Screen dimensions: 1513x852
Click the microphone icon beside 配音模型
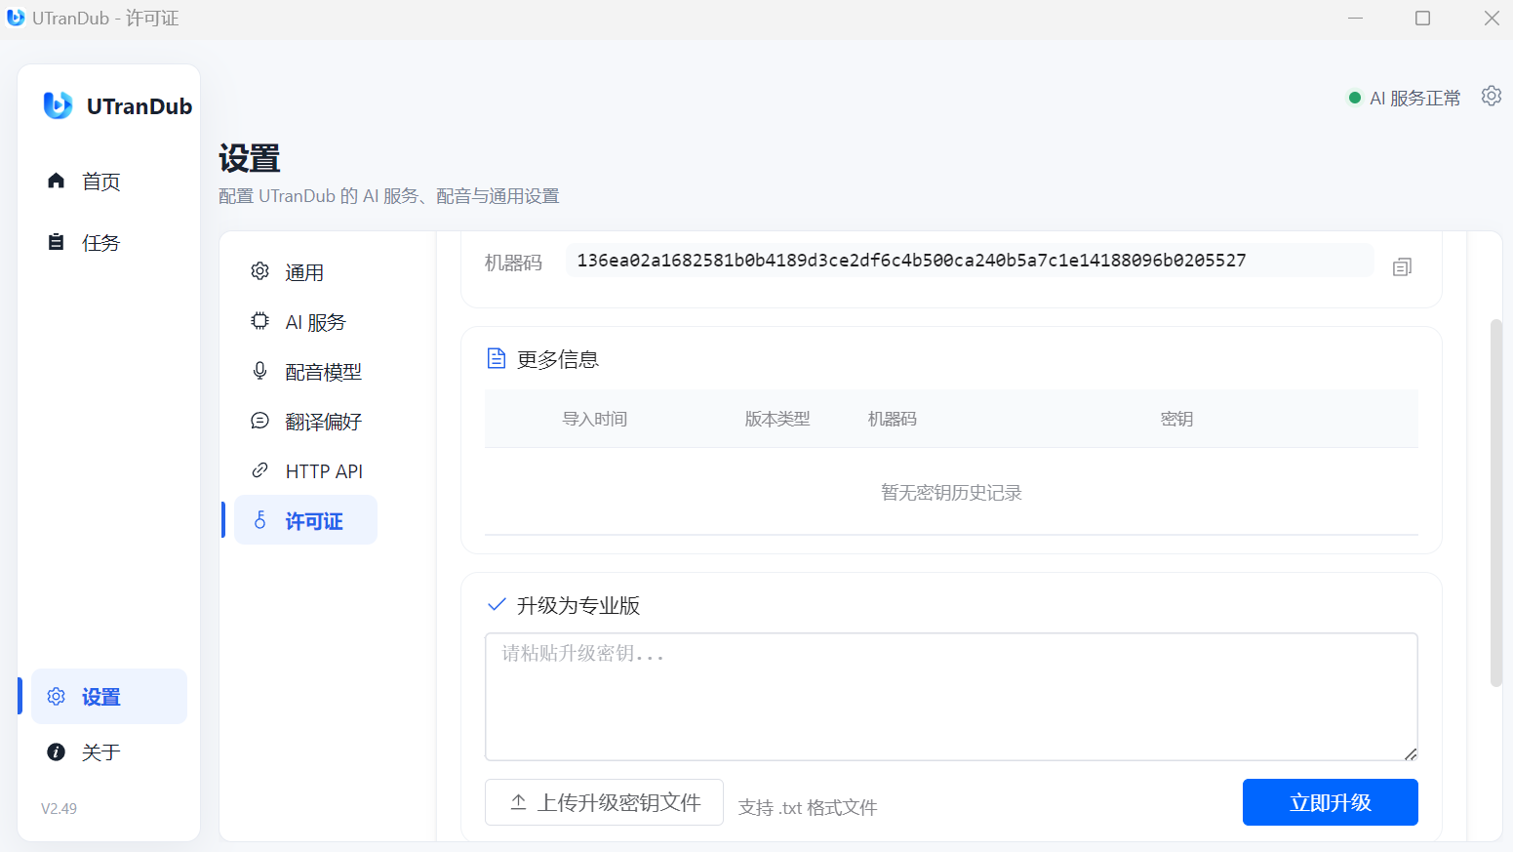[x=259, y=370]
